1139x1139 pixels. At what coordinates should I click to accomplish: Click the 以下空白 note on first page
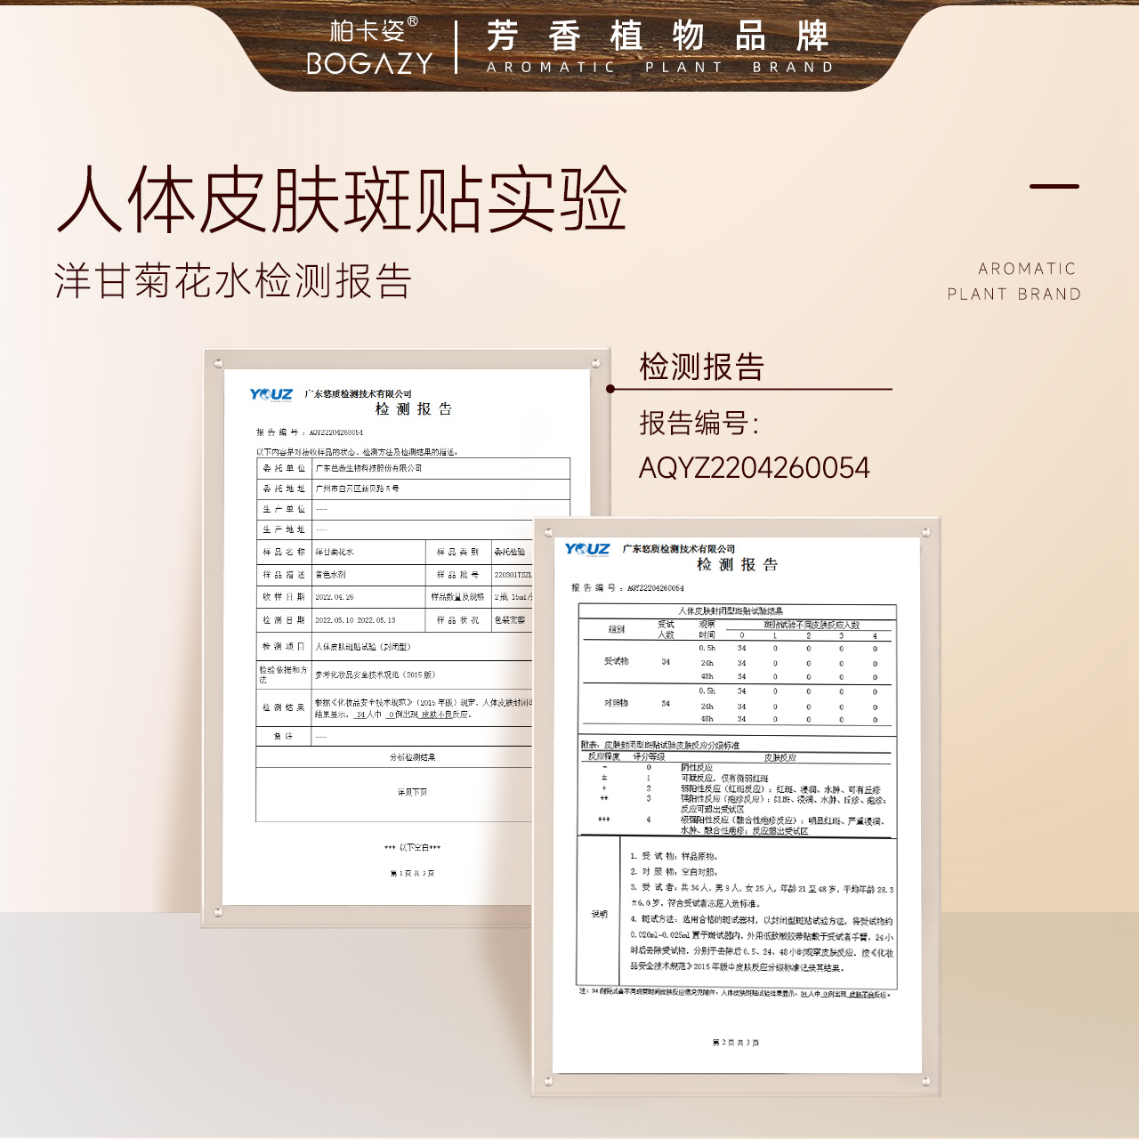pyautogui.click(x=412, y=848)
